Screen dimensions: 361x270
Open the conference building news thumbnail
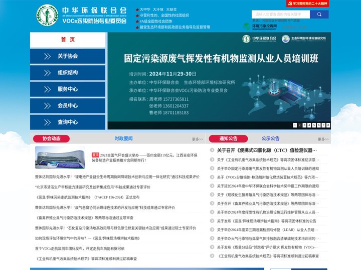[60, 157]
